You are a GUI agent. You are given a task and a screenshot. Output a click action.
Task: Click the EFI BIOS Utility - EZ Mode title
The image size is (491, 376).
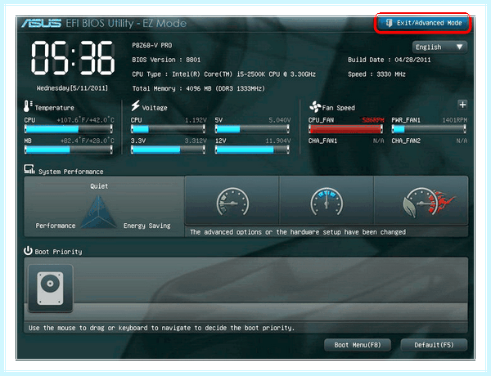[x=126, y=23]
